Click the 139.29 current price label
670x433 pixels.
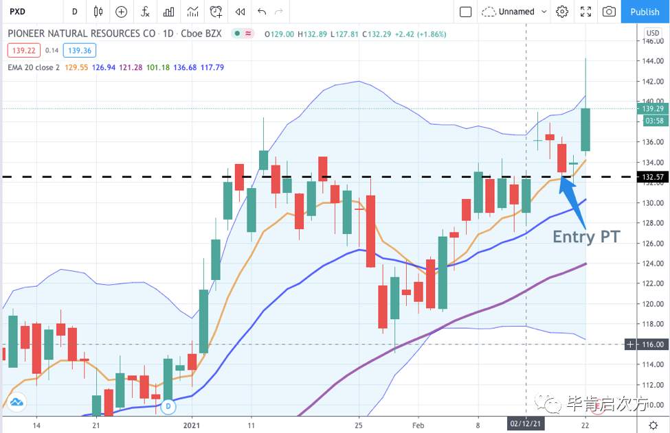pyautogui.click(x=653, y=109)
